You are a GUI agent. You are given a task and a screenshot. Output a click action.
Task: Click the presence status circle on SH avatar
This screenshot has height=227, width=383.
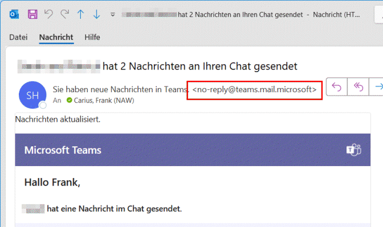tap(43, 105)
